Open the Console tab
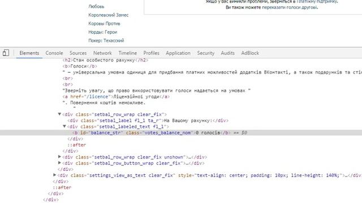Screen dimensions: 362x203 (54, 53)
